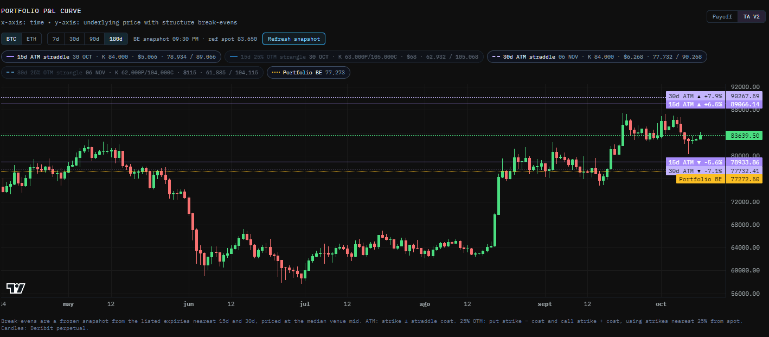Click the Refresh snapshot button
Screen dimensions: 769x337
pyautogui.click(x=294, y=39)
